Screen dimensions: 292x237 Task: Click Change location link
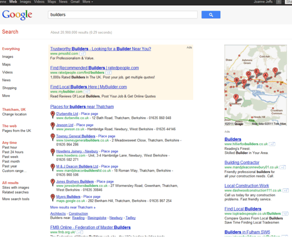pos(14,114)
